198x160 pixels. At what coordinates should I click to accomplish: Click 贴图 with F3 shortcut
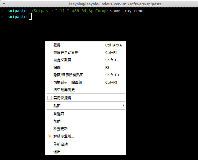point(86,67)
